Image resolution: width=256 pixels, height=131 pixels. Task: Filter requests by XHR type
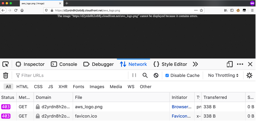point(63,87)
